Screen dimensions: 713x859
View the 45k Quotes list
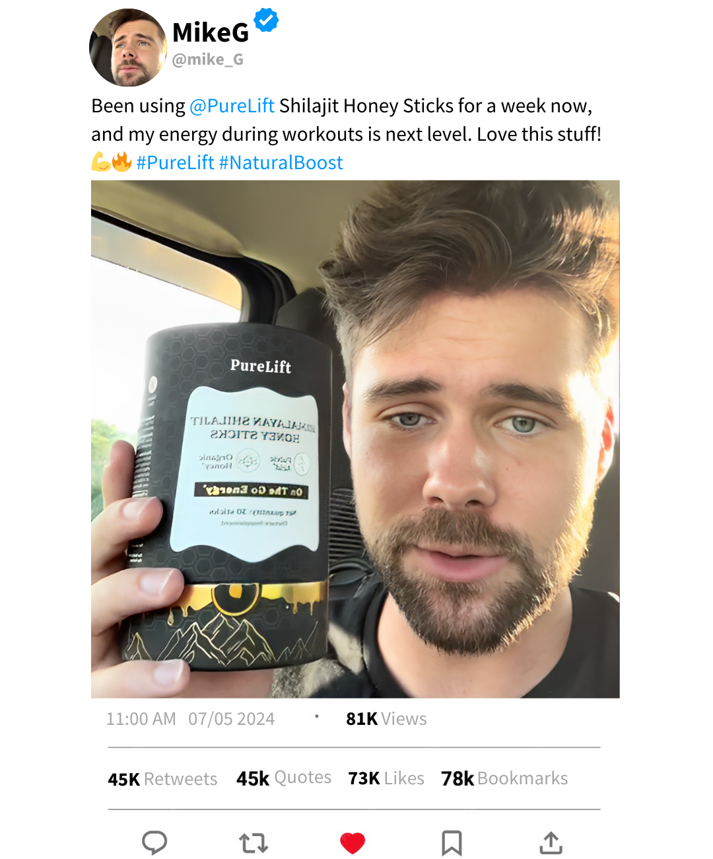click(x=284, y=778)
